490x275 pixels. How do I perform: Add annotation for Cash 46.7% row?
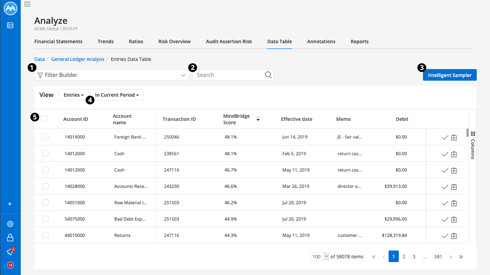pyautogui.click(x=454, y=170)
